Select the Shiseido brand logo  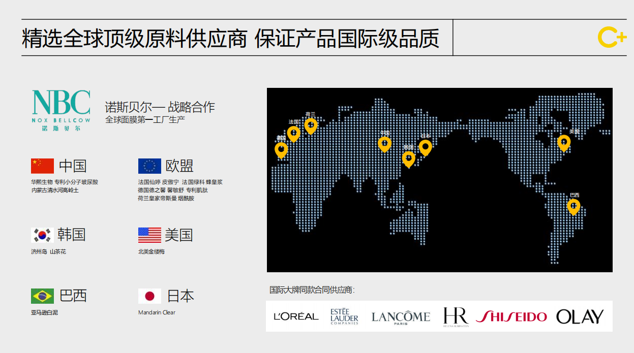tap(511, 316)
